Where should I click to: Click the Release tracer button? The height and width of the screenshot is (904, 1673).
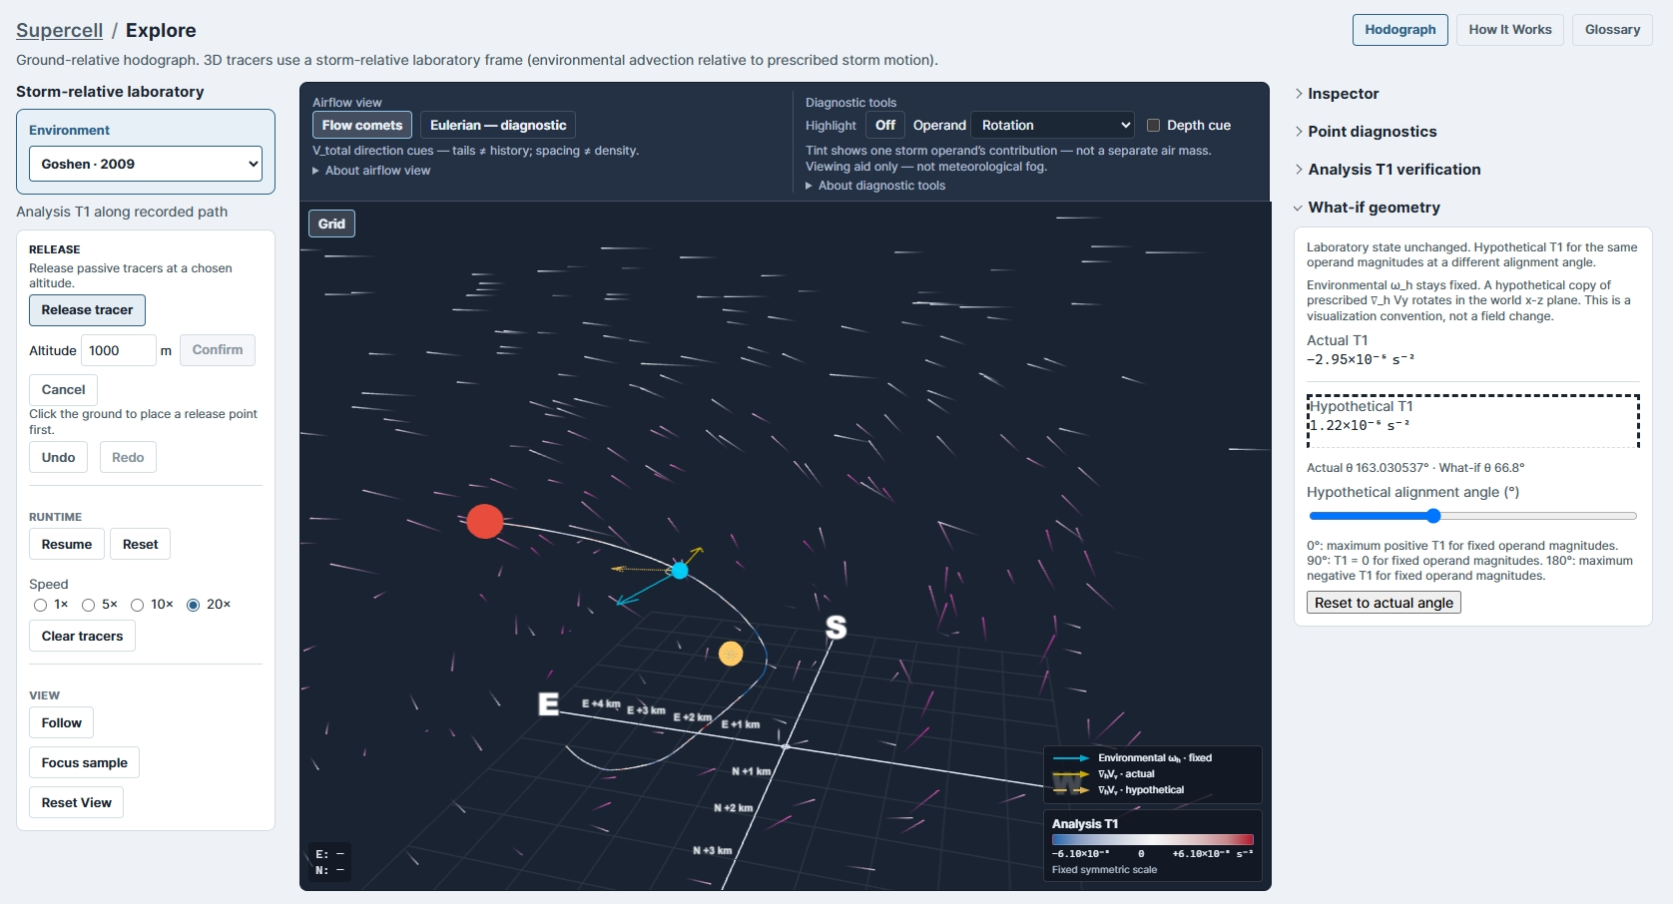[87, 310]
